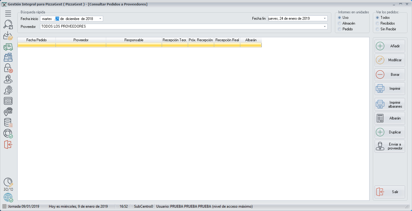
Task: Open the lifebuoy support icon
Action: 8,134
